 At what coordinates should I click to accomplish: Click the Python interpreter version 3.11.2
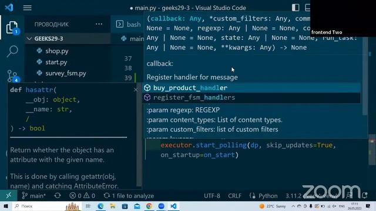293,196
